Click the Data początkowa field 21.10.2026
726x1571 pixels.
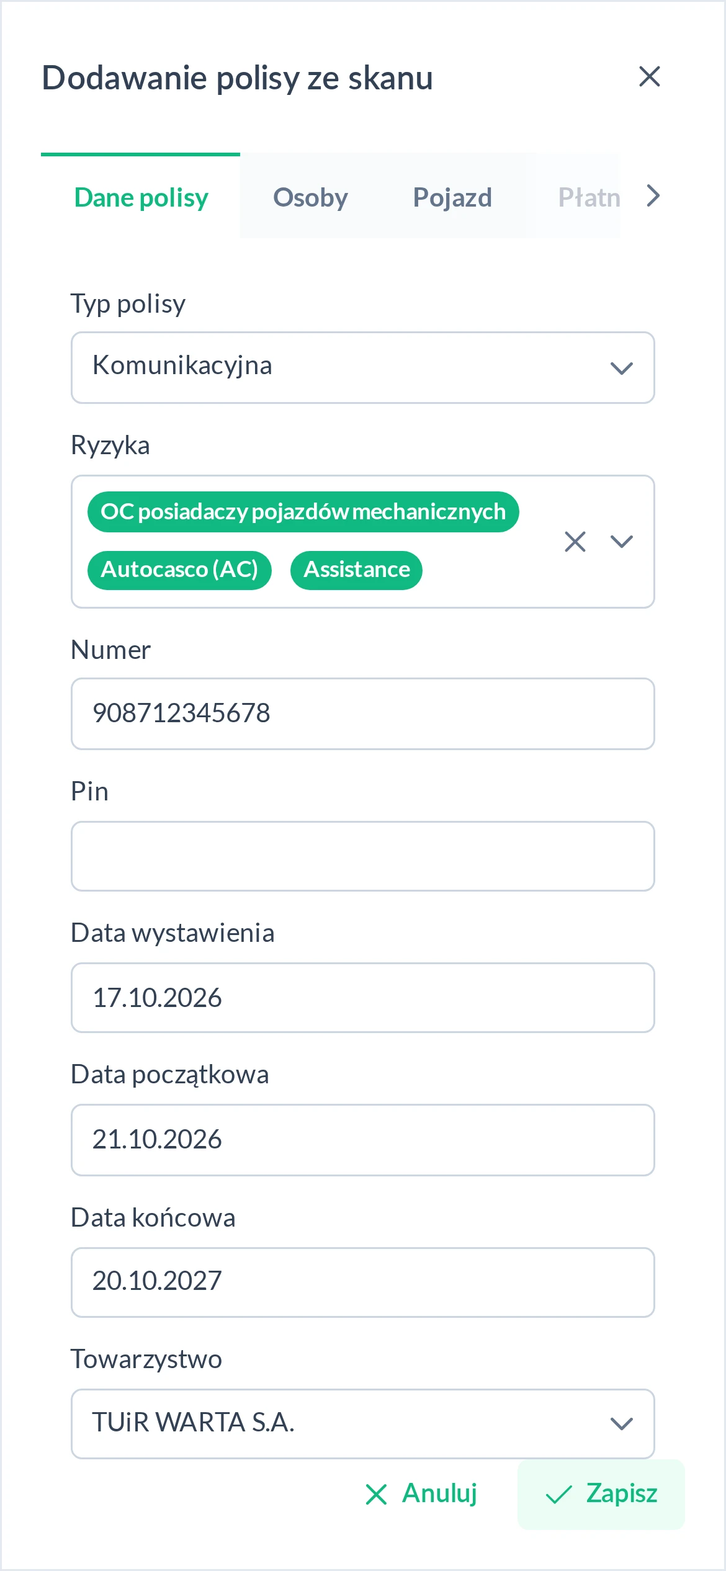click(363, 1140)
